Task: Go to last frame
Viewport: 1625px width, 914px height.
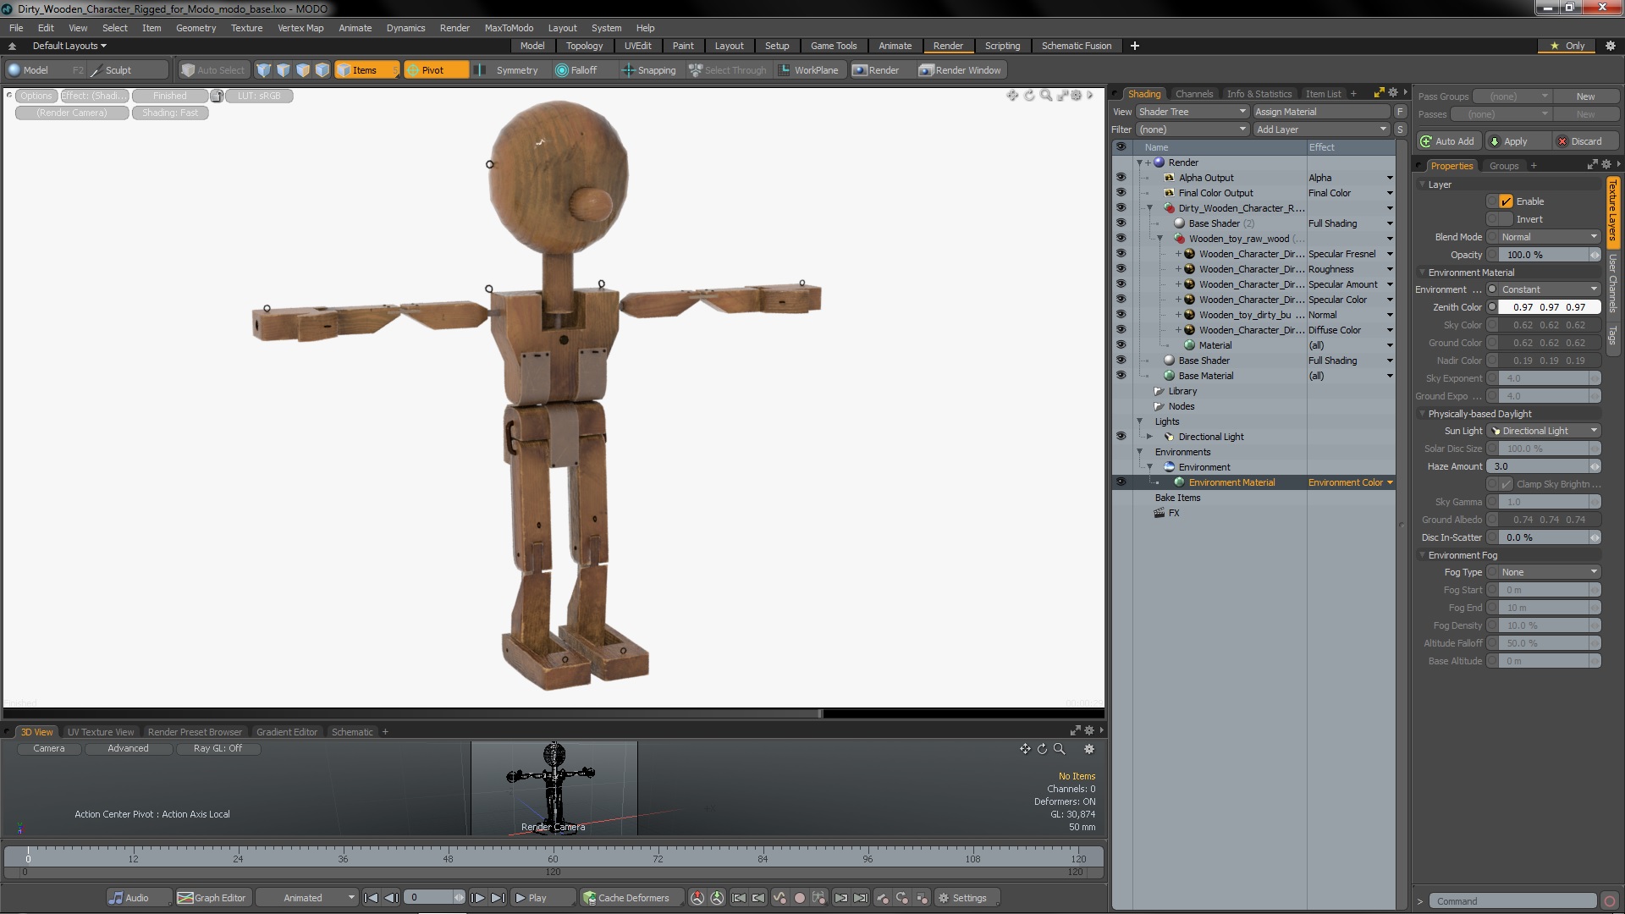Action: 498,898
